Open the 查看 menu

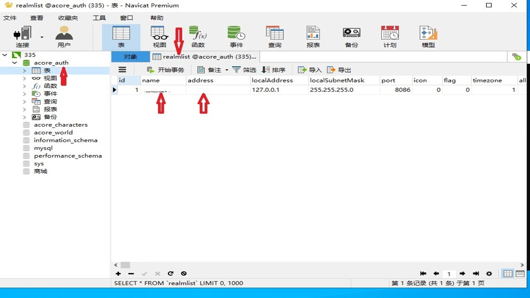pyautogui.click(x=37, y=18)
